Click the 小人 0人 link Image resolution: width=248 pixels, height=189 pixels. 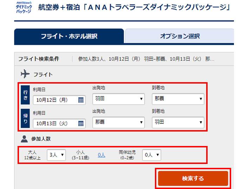[x=102, y=155]
